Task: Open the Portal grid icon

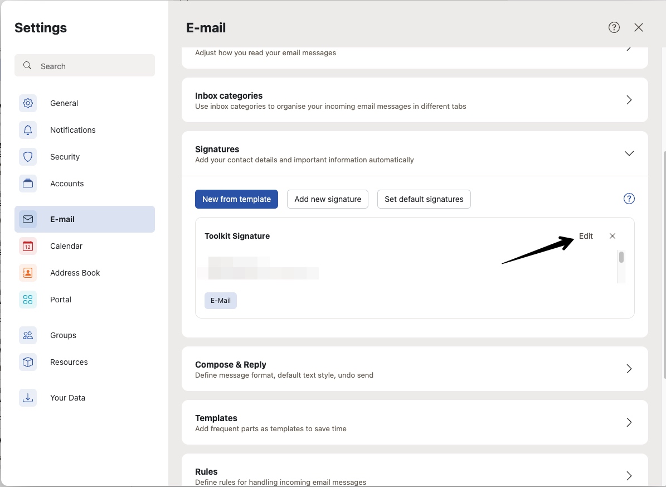Action: pos(28,300)
